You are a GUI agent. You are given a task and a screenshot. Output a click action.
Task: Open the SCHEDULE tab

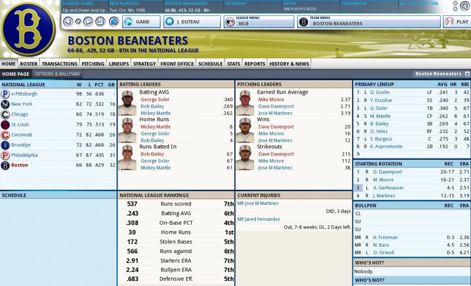[210, 64]
